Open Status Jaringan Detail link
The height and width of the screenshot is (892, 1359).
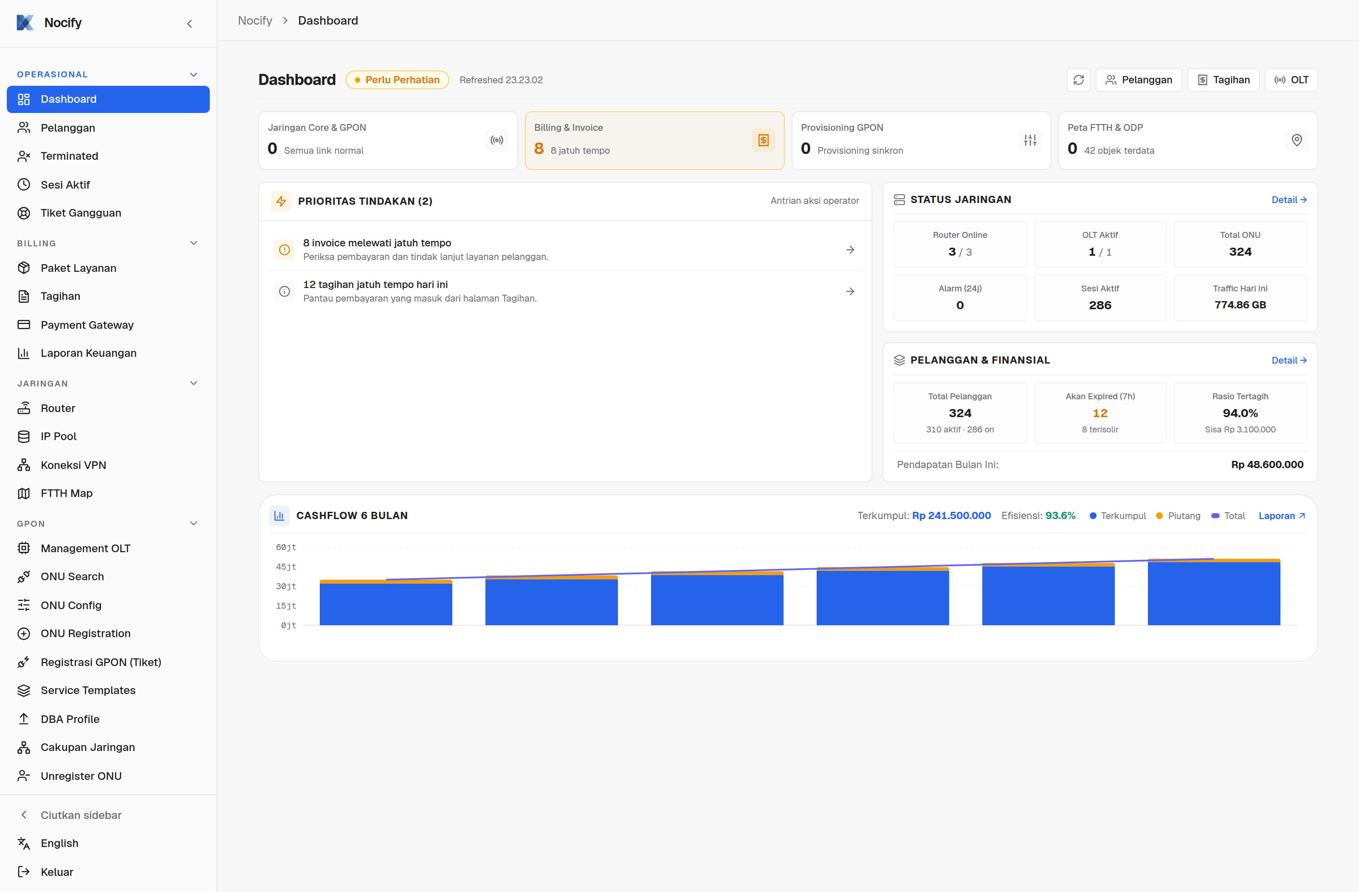pos(1289,200)
